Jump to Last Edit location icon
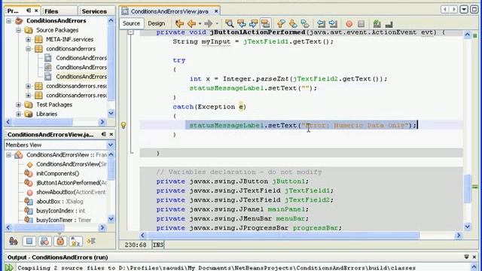The image size is (482, 271). (x=179, y=23)
